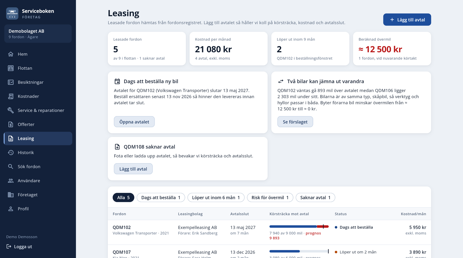
Task: Click the Kostnader receipt icon
Action: [11, 96]
